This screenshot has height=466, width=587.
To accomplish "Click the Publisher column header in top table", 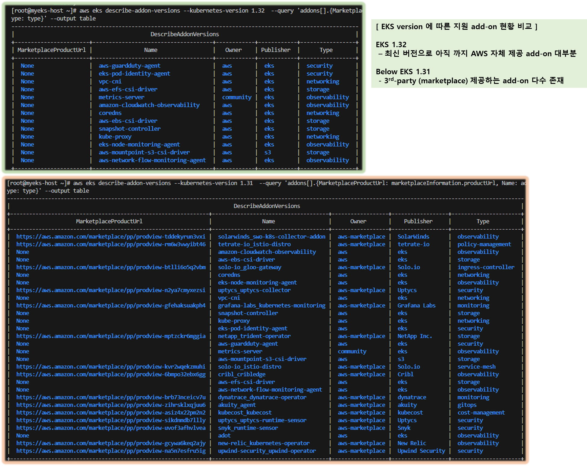I will pyautogui.click(x=276, y=50).
